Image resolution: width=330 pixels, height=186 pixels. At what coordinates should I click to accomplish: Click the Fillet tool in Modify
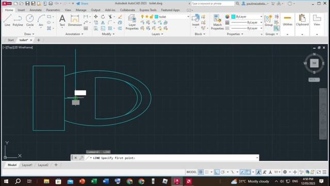click(x=110, y=23)
